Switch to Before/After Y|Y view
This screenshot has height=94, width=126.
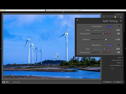[7, 82]
